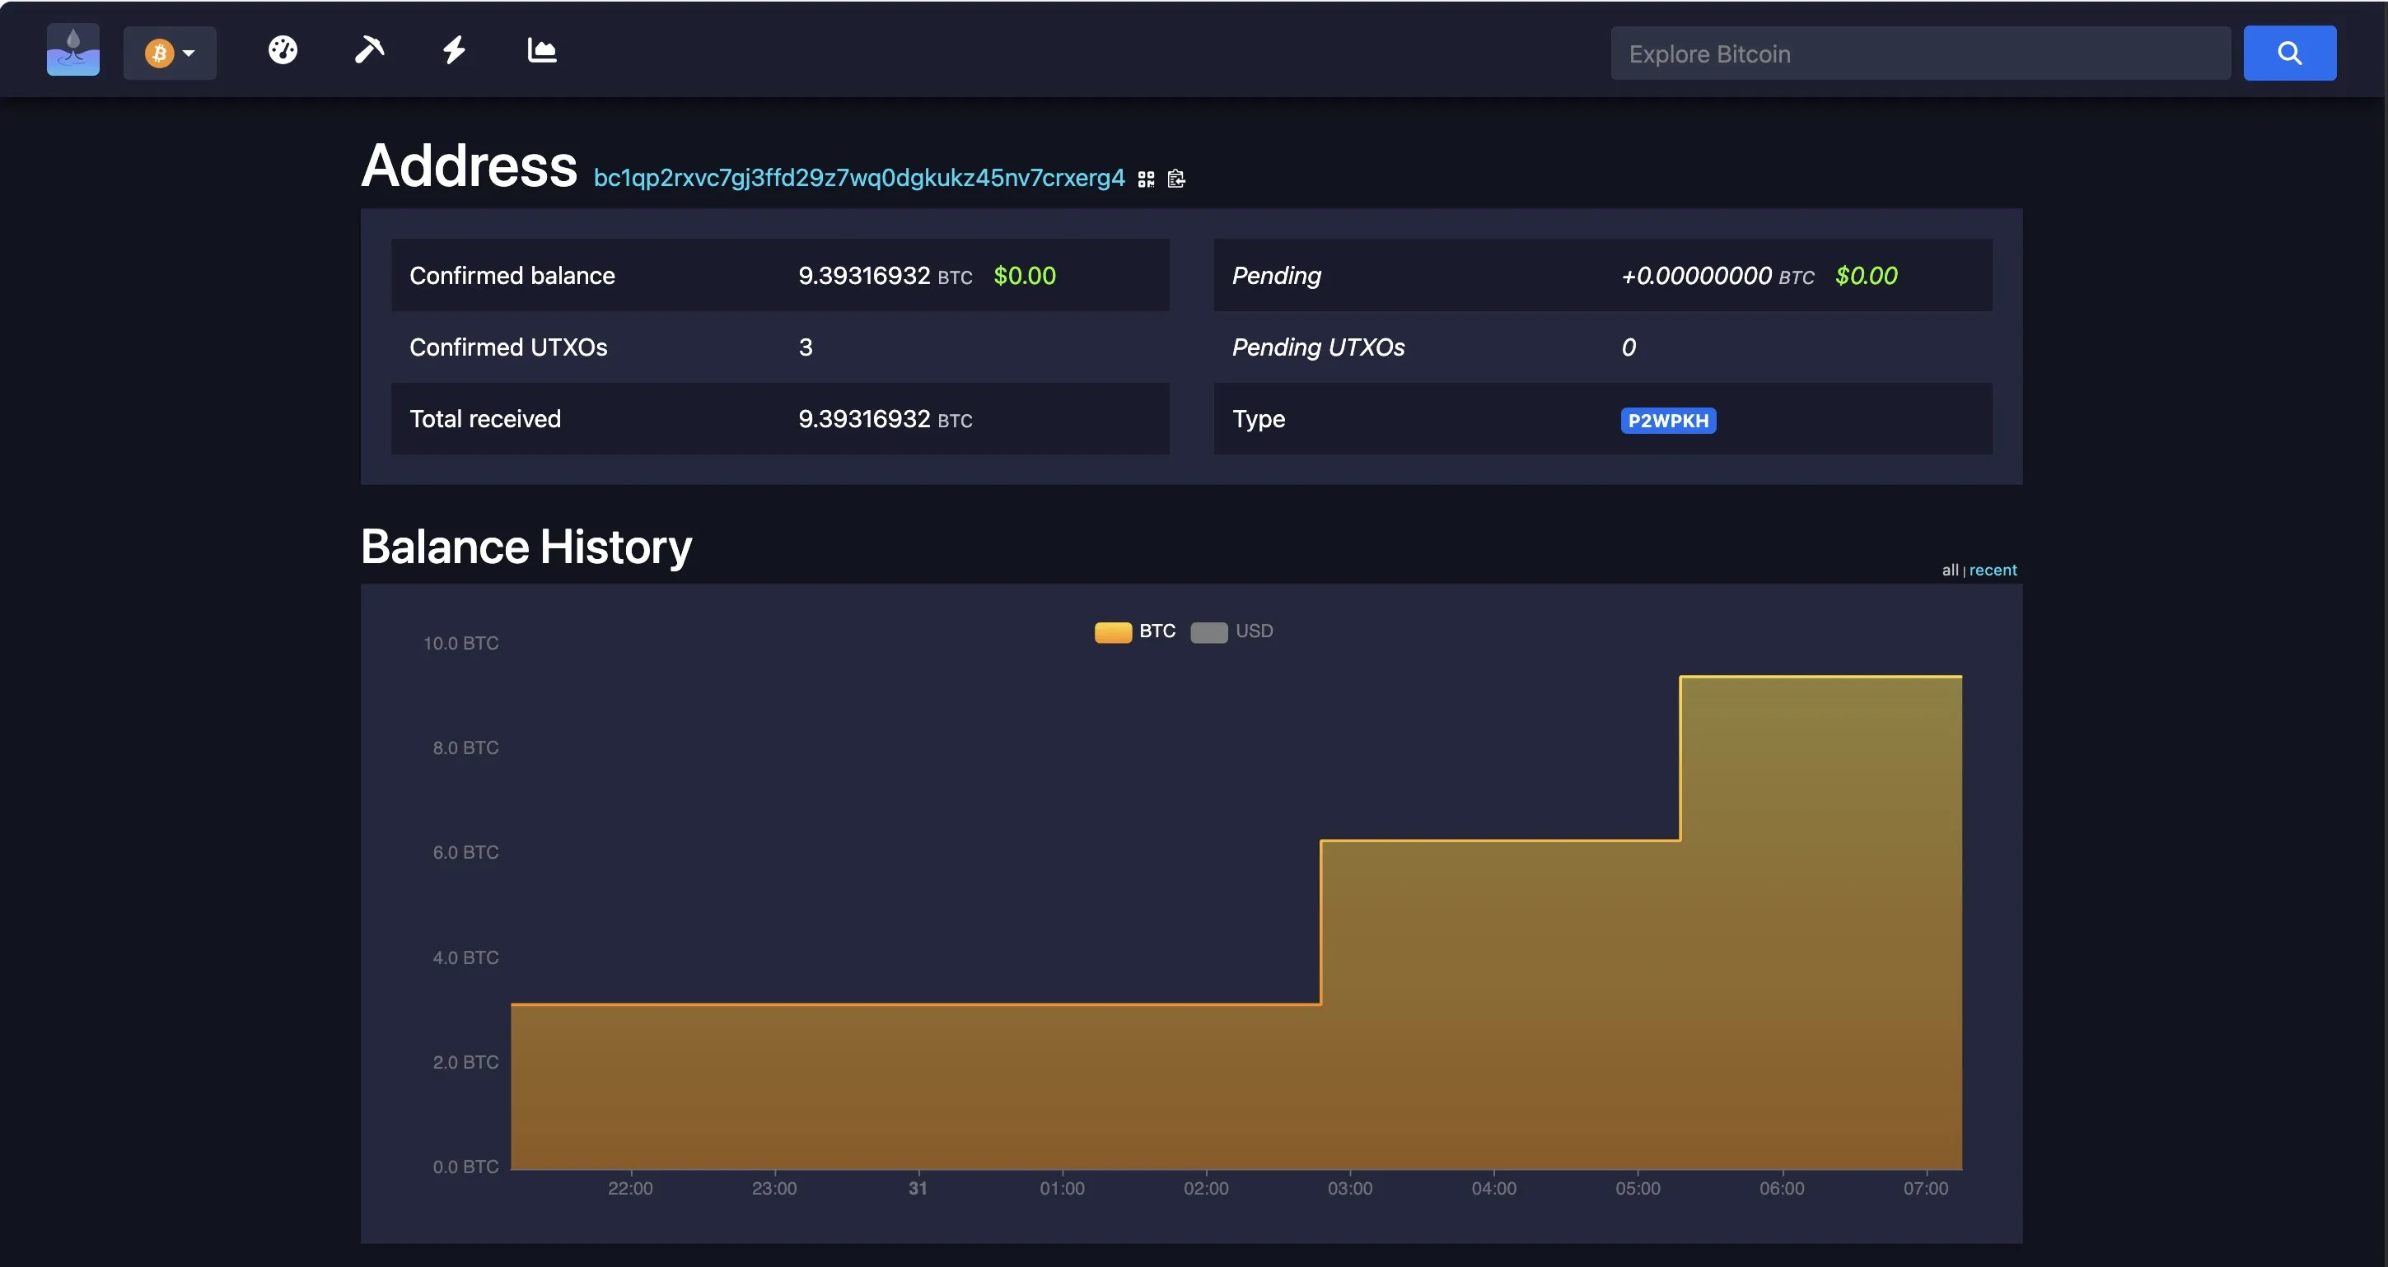Focus the Explore Bitcoin search field
The width and height of the screenshot is (2388, 1267).
pyautogui.click(x=1921, y=54)
